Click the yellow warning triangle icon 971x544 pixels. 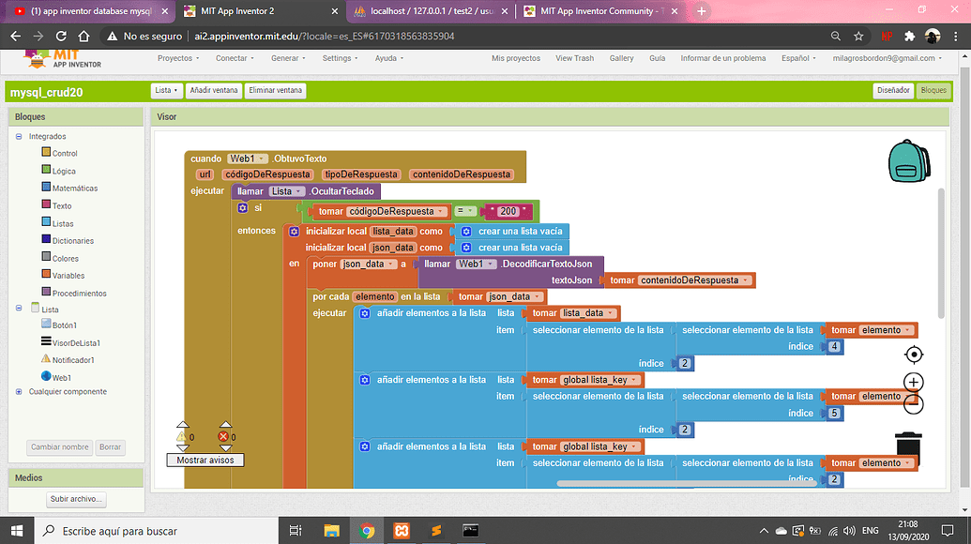coord(182,437)
